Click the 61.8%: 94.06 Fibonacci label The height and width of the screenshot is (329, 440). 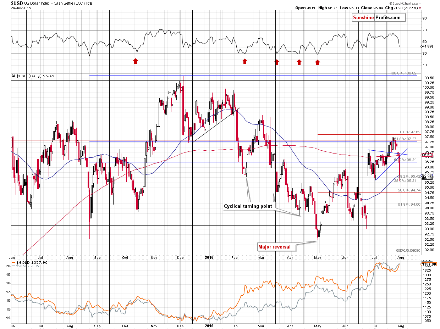pyautogui.click(x=409, y=205)
